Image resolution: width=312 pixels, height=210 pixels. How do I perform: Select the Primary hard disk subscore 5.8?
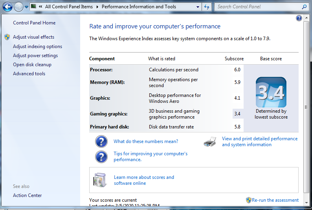(237, 126)
